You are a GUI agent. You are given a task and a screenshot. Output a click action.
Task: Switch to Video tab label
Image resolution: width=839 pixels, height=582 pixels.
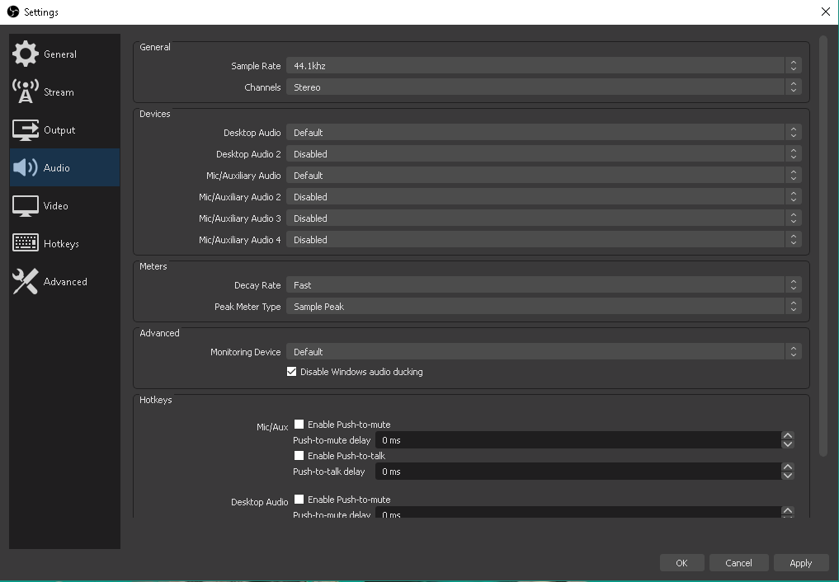55,206
